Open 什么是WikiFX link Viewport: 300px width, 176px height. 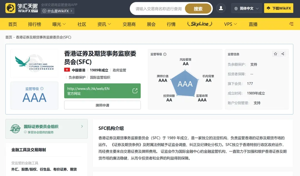(57, 11)
